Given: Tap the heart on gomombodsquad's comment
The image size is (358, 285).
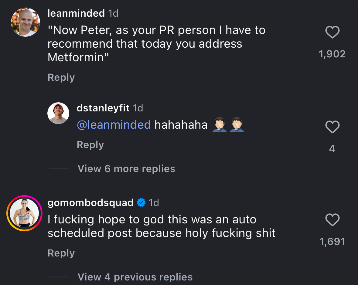Looking at the screenshot, I should point(332,220).
